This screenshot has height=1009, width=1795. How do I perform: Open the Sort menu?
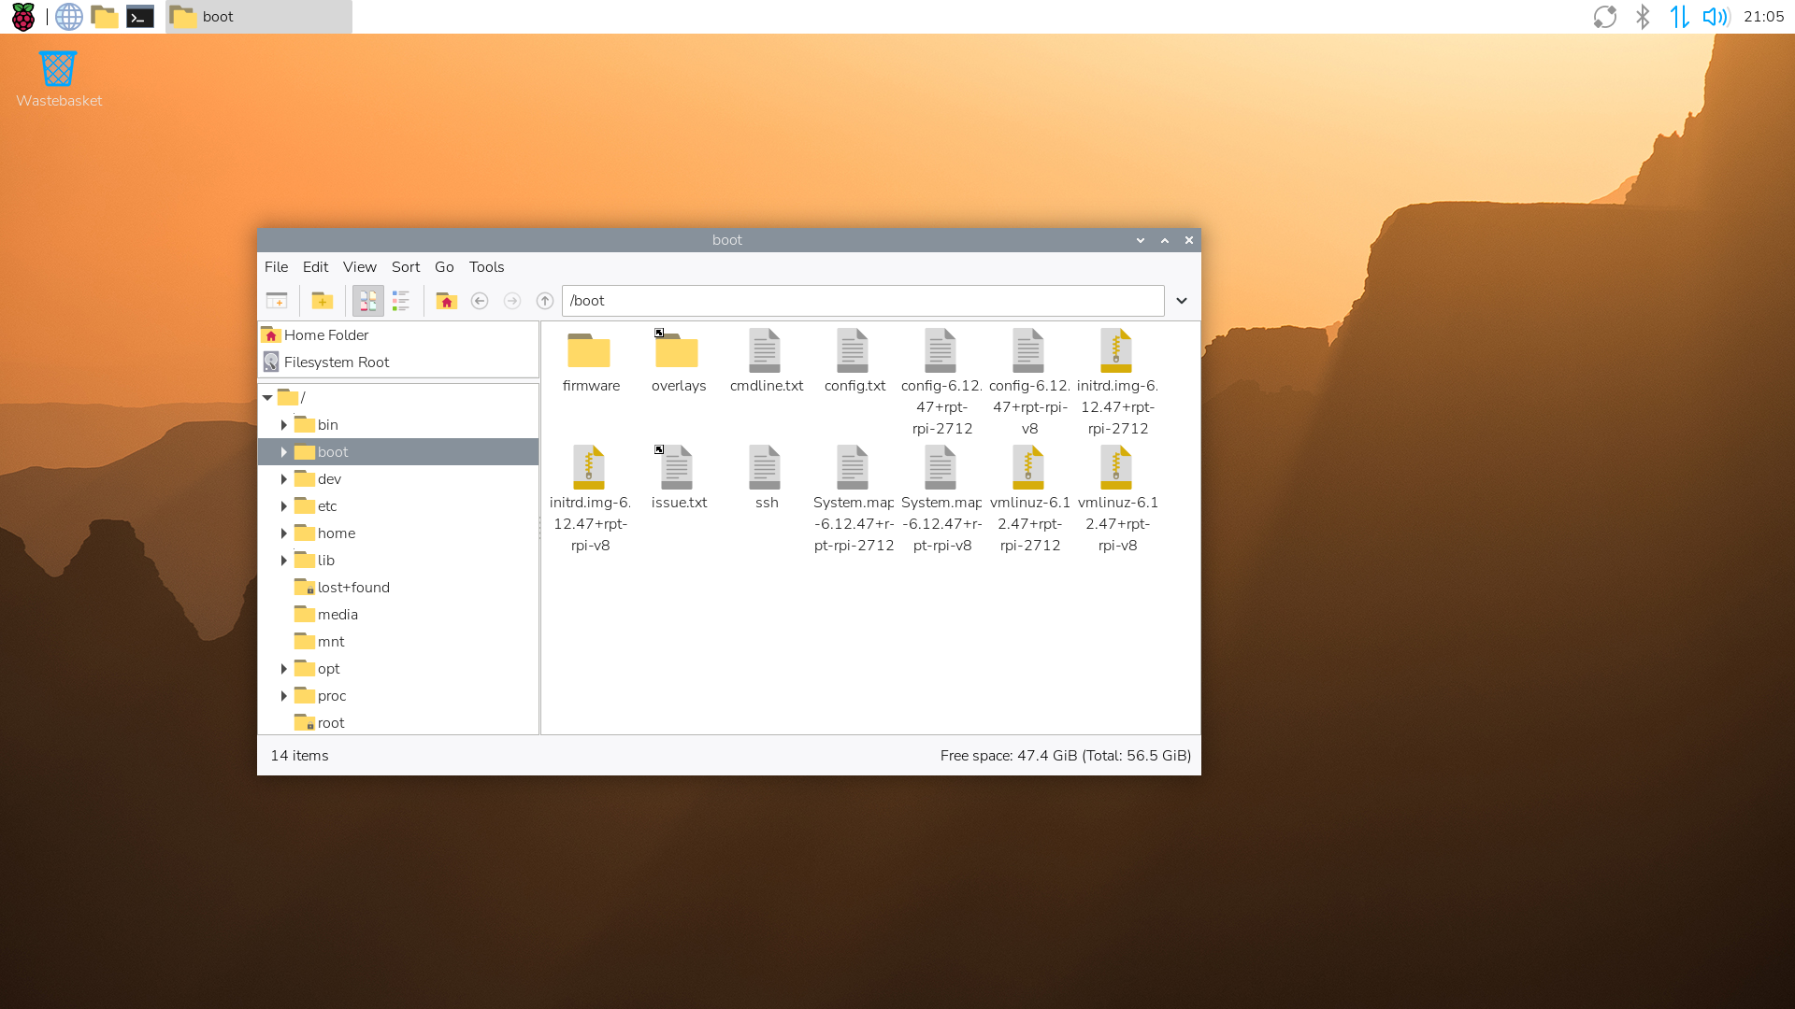[406, 267]
